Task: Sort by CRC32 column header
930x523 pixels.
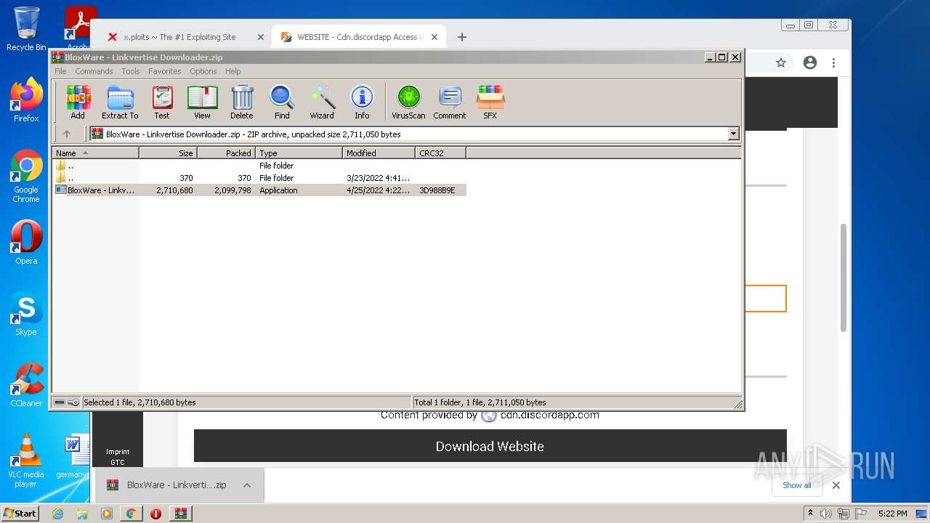Action: (440, 153)
